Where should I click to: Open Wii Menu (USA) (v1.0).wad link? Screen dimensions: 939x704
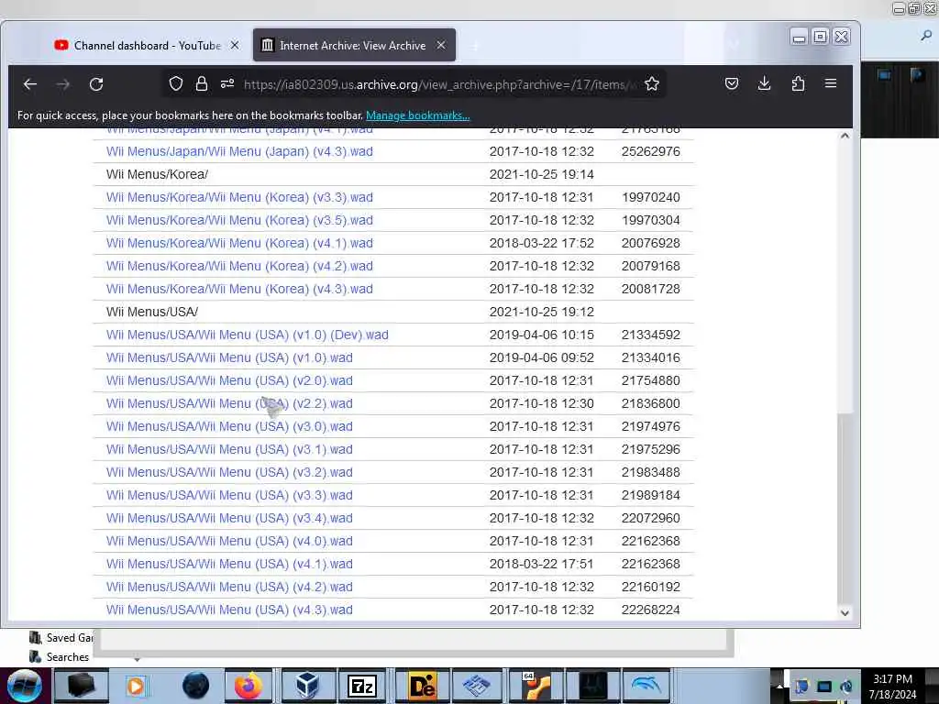click(229, 358)
